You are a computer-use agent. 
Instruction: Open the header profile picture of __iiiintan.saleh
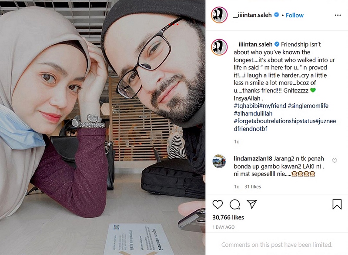pos(219,15)
